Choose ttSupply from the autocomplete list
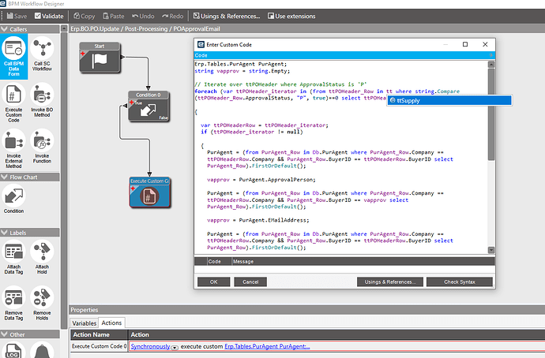Viewport: 545px width, 358px height. tap(449, 101)
